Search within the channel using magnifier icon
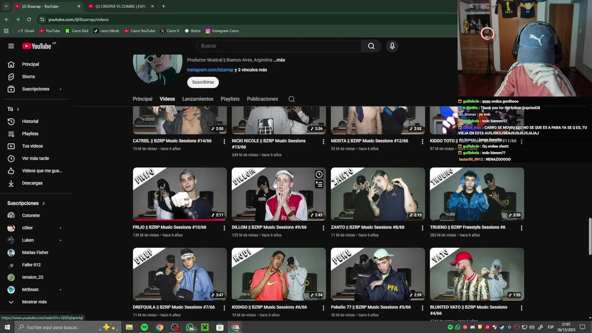 [291, 99]
